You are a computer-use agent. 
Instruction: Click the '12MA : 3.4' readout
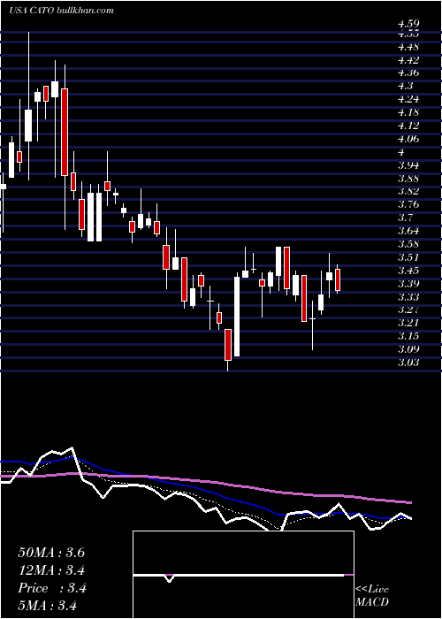51,570
